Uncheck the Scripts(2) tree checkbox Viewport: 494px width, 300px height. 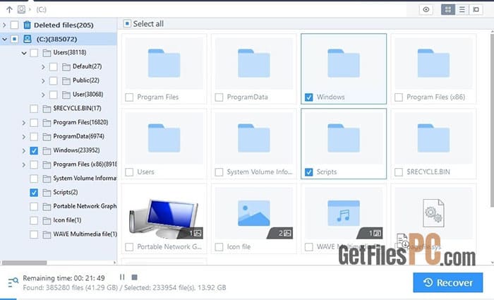[34, 193]
